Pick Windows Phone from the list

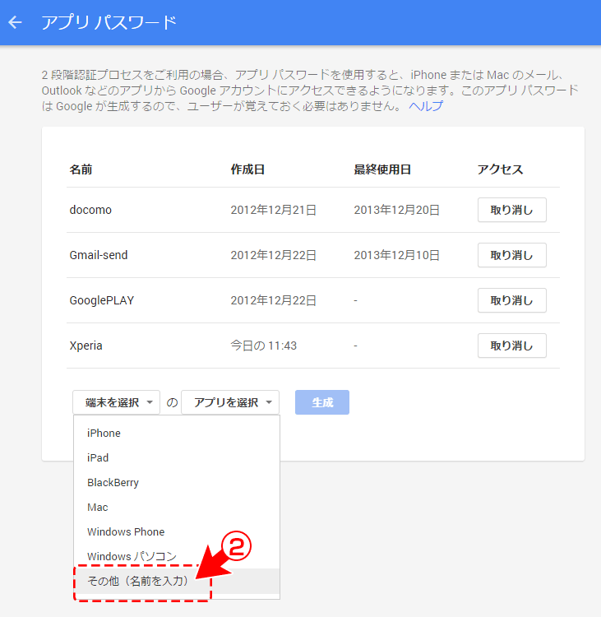point(177,531)
